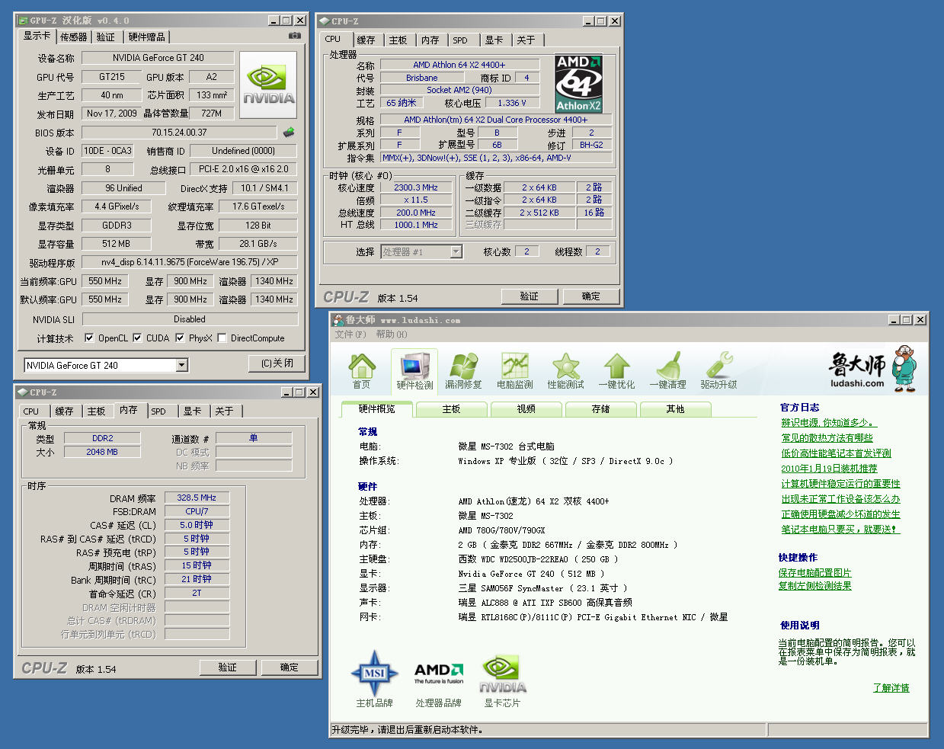
Task: Toggle the PhysX checkbox
Action: 180,338
